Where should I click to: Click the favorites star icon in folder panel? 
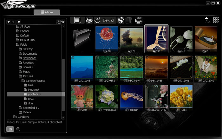tap(63, 22)
